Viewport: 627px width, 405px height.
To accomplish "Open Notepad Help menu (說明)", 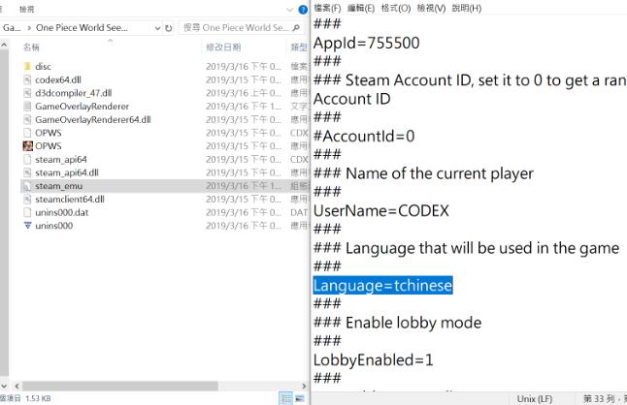I will [466, 8].
